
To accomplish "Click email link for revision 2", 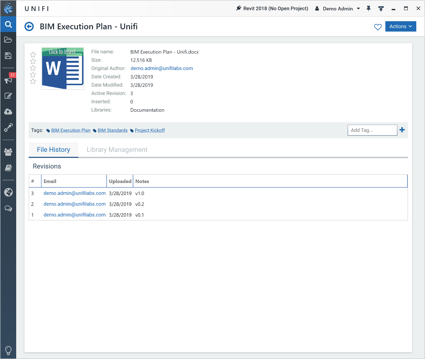I will (x=75, y=204).
